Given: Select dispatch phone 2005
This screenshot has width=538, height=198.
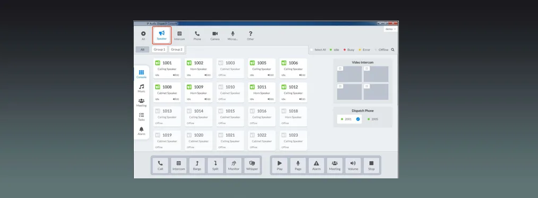Looking at the screenshot, I should pyautogui.click(x=373, y=119).
